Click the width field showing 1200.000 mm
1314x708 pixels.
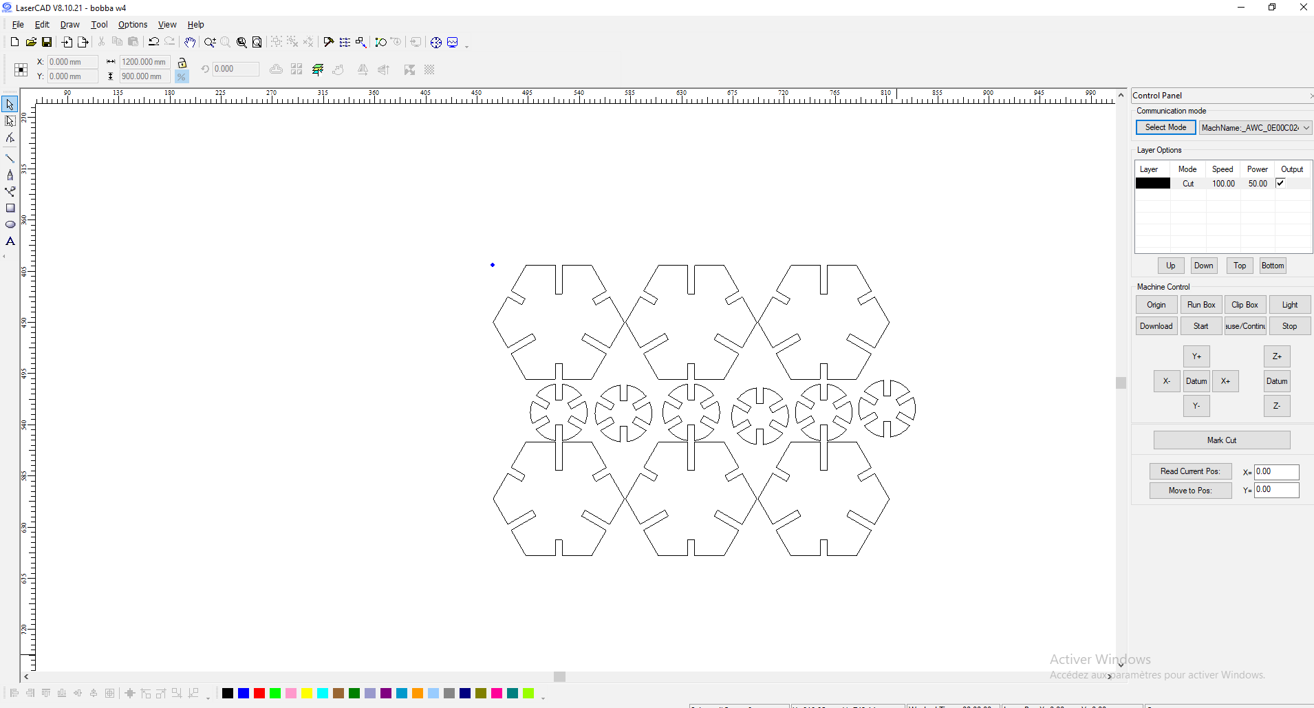[x=144, y=62]
